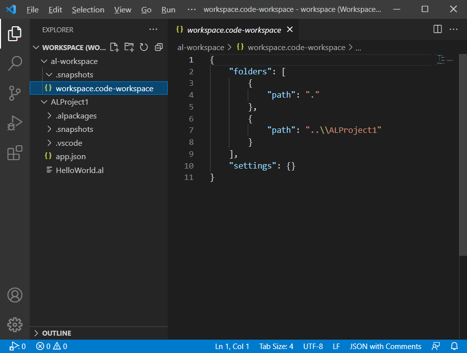Click the Refresh Explorer icon
Screen dimensions: 467x353
(x=144, y=47)
